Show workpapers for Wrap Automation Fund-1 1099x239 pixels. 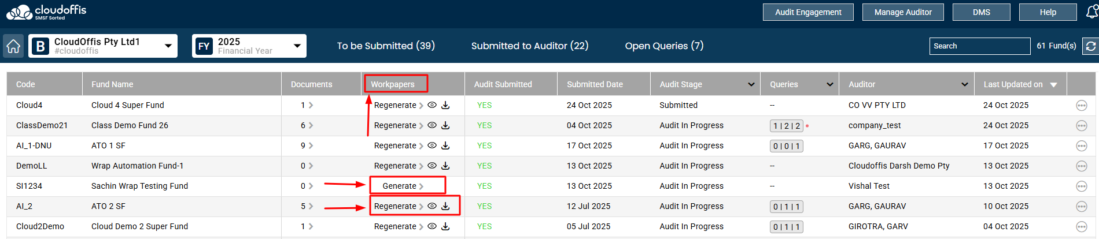pyautogui.click(x=432, y=166)
